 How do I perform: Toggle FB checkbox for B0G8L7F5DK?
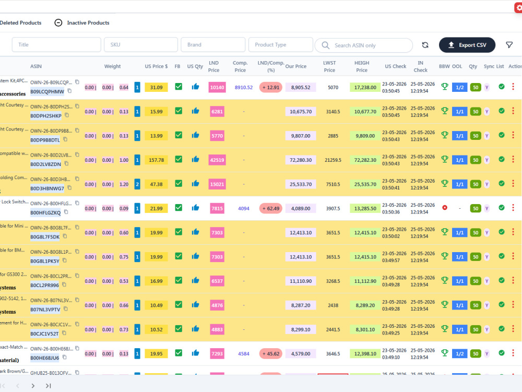click(x=179, y=232)
